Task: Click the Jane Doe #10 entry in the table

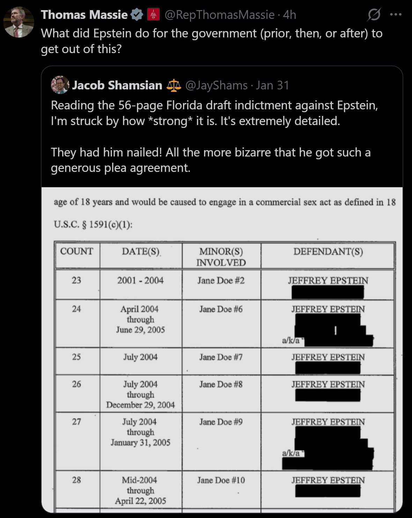Action: [x=221, y=480]
